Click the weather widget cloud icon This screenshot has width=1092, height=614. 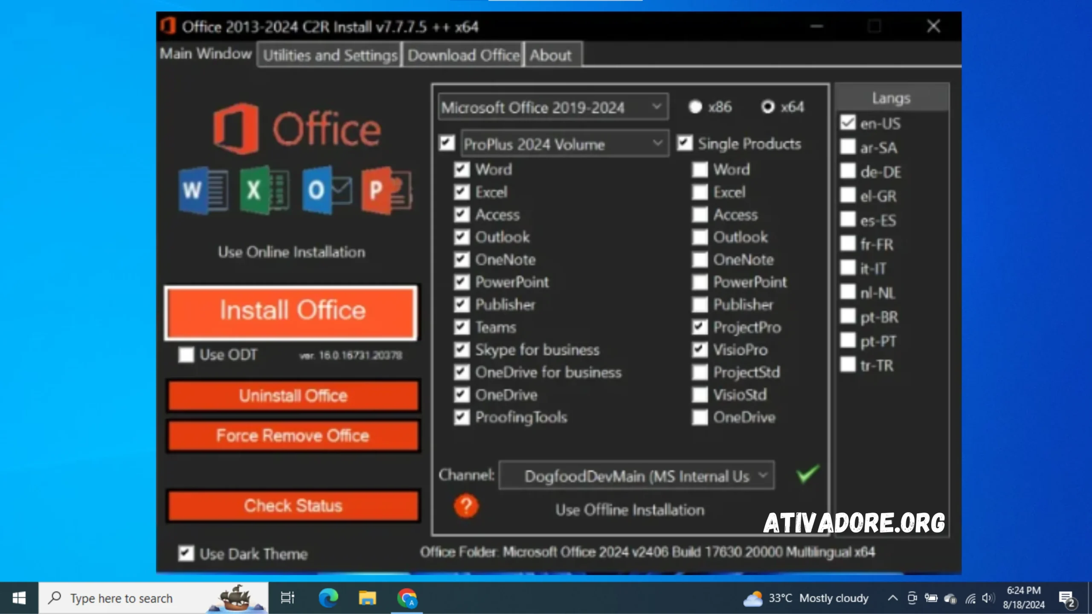(753, 598)
